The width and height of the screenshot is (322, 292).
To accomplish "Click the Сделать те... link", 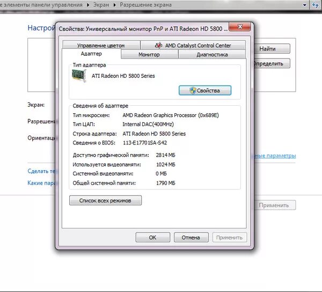I will click(41, 171).
